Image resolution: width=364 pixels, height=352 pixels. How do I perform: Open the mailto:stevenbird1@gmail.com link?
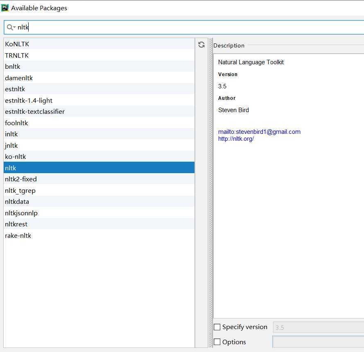259,132
